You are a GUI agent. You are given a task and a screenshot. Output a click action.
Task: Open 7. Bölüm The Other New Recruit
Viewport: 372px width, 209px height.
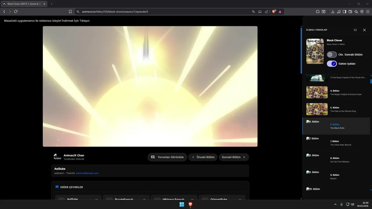point(336,143)
